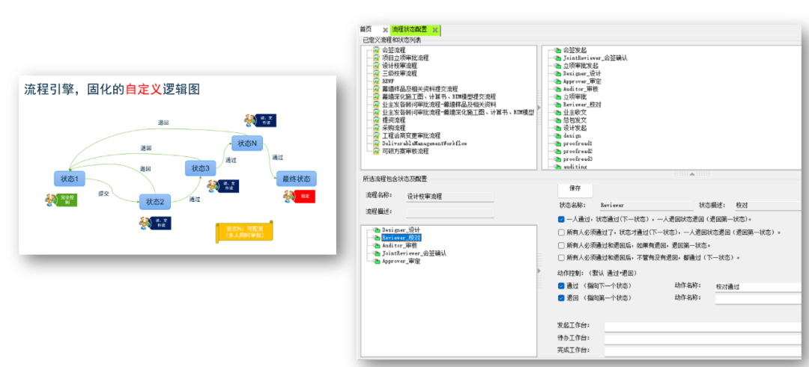Image resolution: width=809 pixels, height=367 pixels.
Task: Check 所有人必须通过和退回后，如果有退回 checkbox
Action: [561, 245]
